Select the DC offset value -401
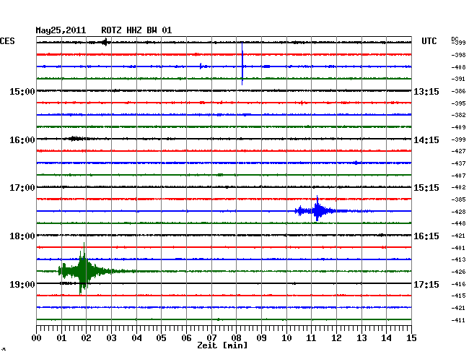This screenshot has height=357, width=469. 458,248
